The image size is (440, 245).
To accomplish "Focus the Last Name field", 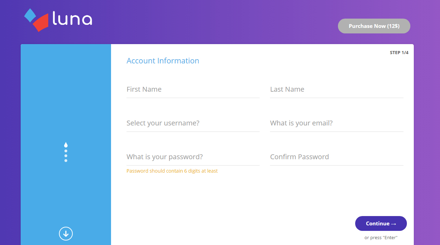I will pos(336,90).
